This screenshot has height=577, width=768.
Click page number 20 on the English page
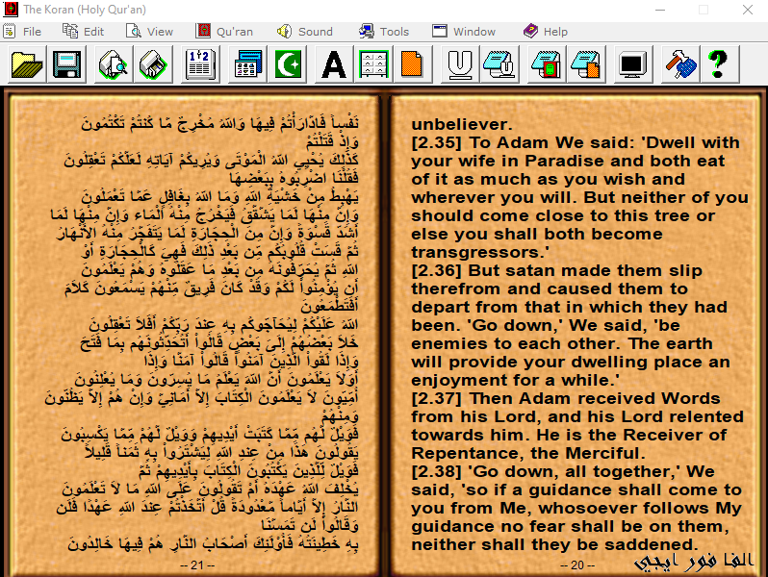[x=577, y=565]
